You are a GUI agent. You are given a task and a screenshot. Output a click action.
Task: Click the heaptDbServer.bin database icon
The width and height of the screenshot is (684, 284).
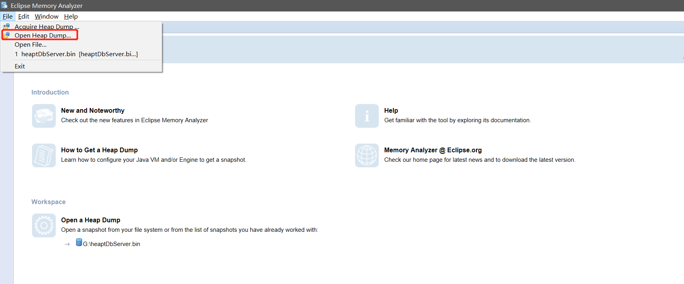click(x=79, y=242)
